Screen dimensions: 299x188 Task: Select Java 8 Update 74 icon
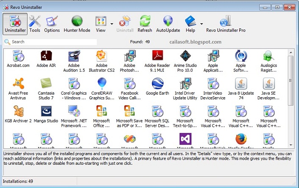[x=241, y=84]
